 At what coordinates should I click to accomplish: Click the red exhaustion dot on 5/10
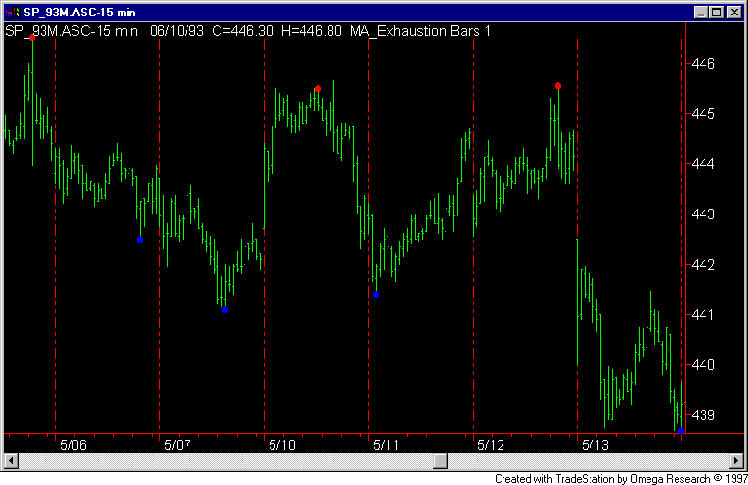point(318,89)
